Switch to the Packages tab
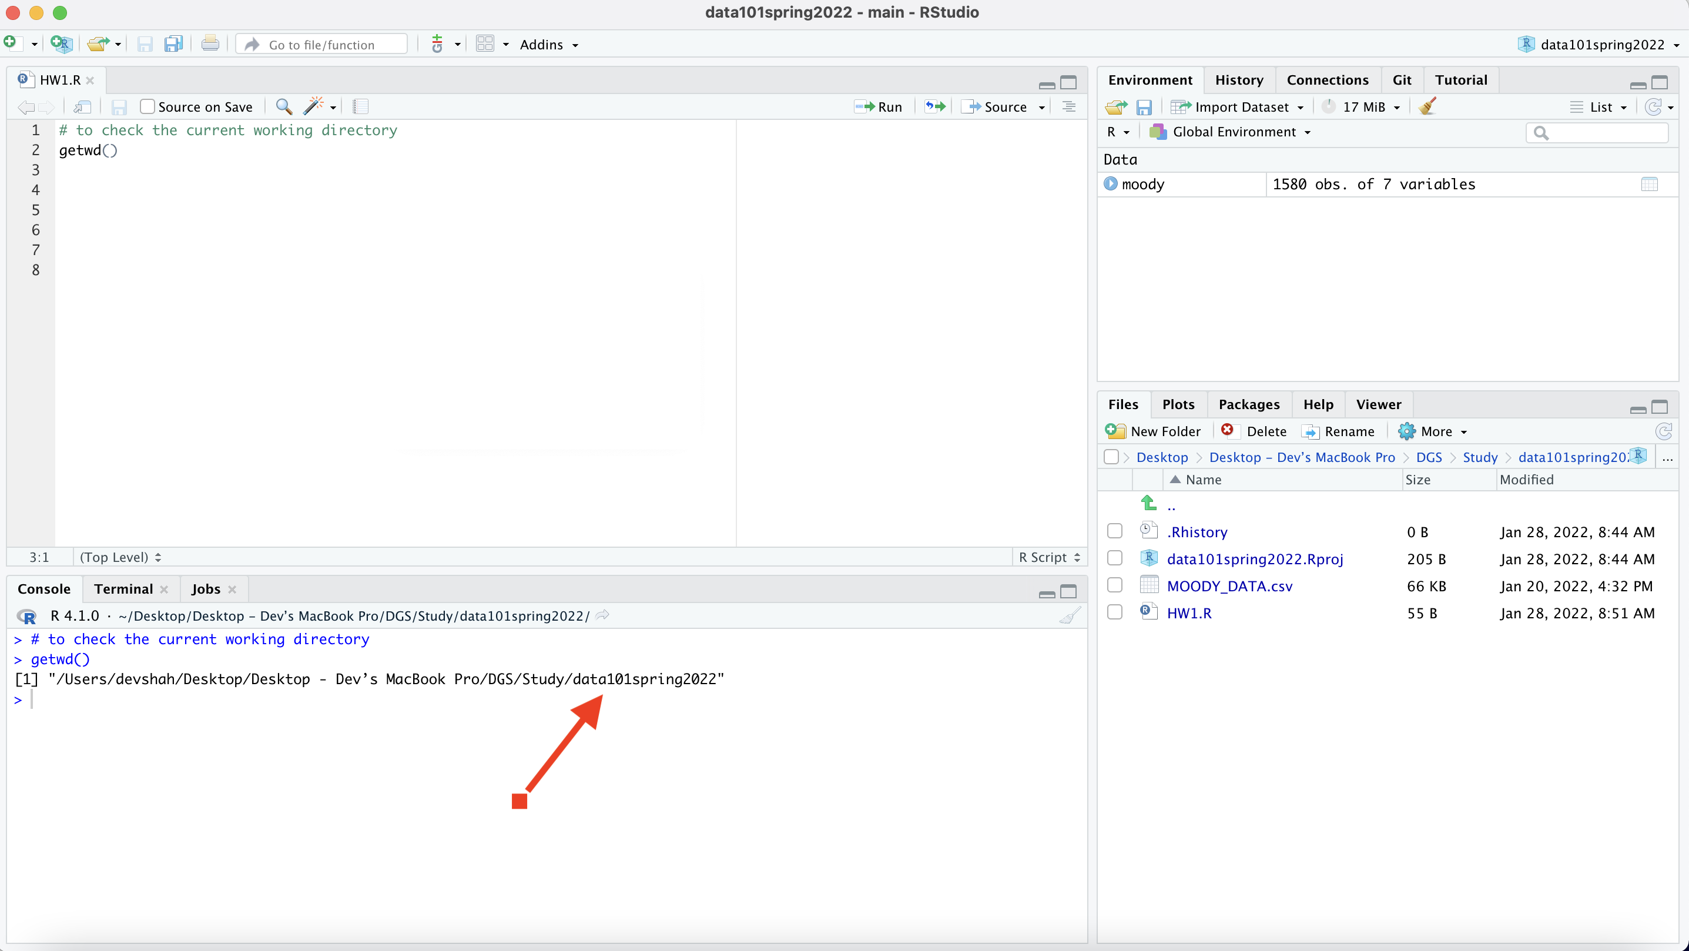Screen dimensions: 1689x951 click(1248, 404)
